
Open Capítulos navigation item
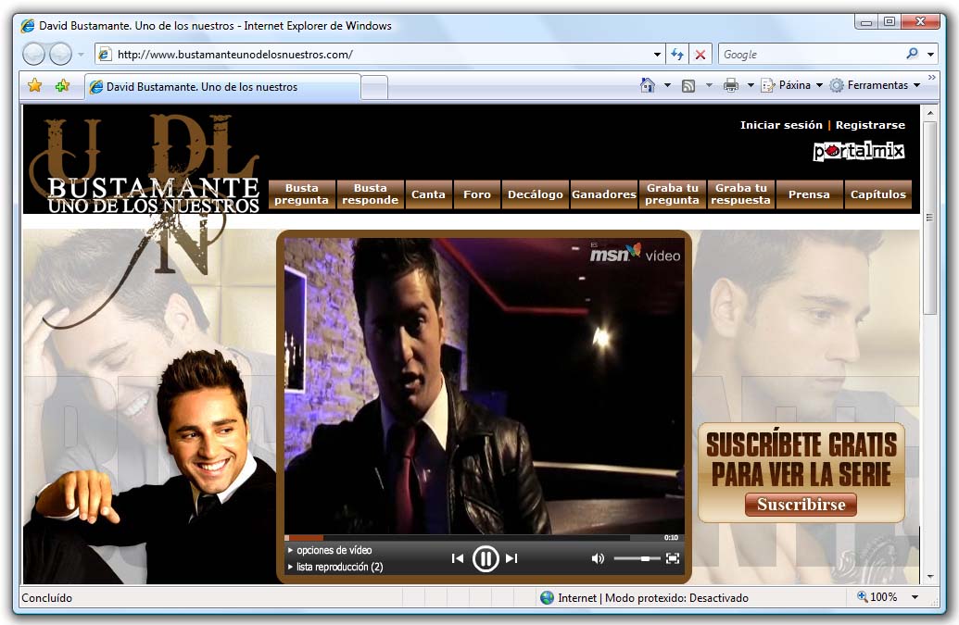pyautogui.click(x=877, y=194)
